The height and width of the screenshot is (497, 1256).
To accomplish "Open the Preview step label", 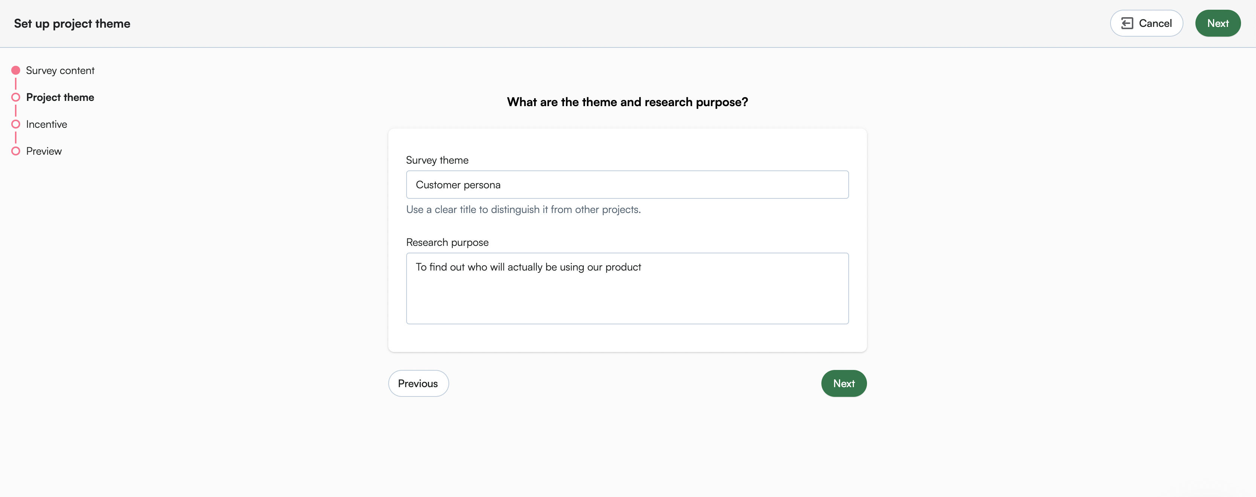I will click(44, 151).
